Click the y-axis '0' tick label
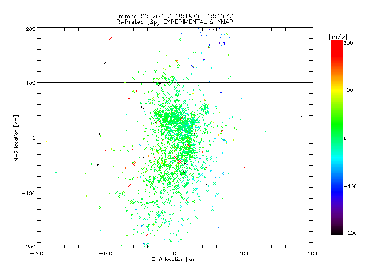 [34, 138]
